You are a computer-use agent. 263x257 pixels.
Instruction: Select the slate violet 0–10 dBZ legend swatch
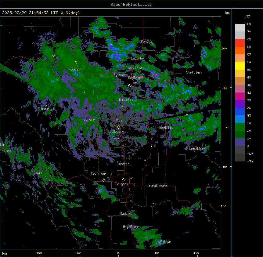click(240, 142)
